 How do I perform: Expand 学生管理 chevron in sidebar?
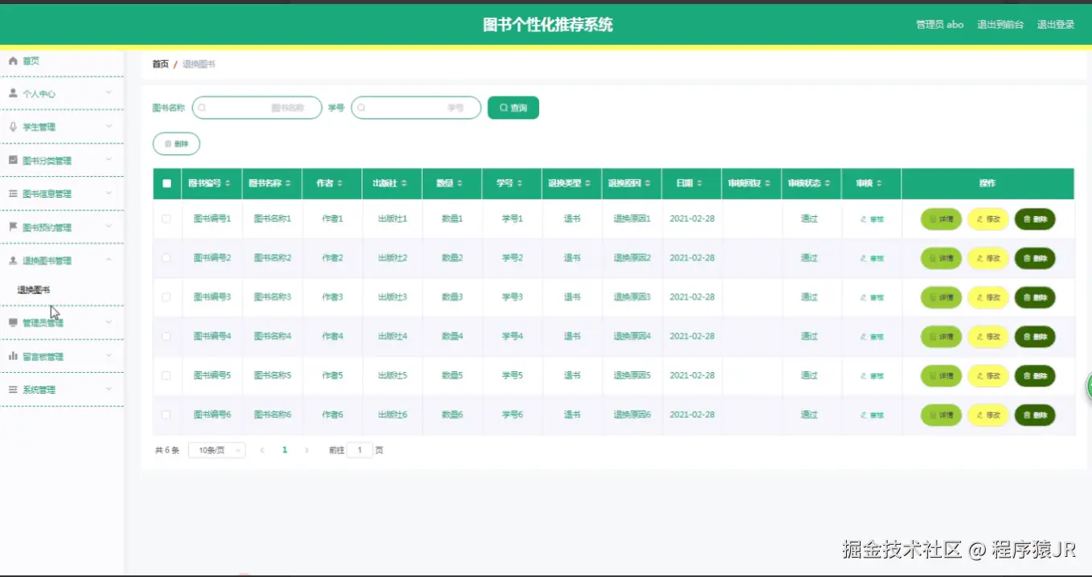pyautogui.click(x=108, y=127)
